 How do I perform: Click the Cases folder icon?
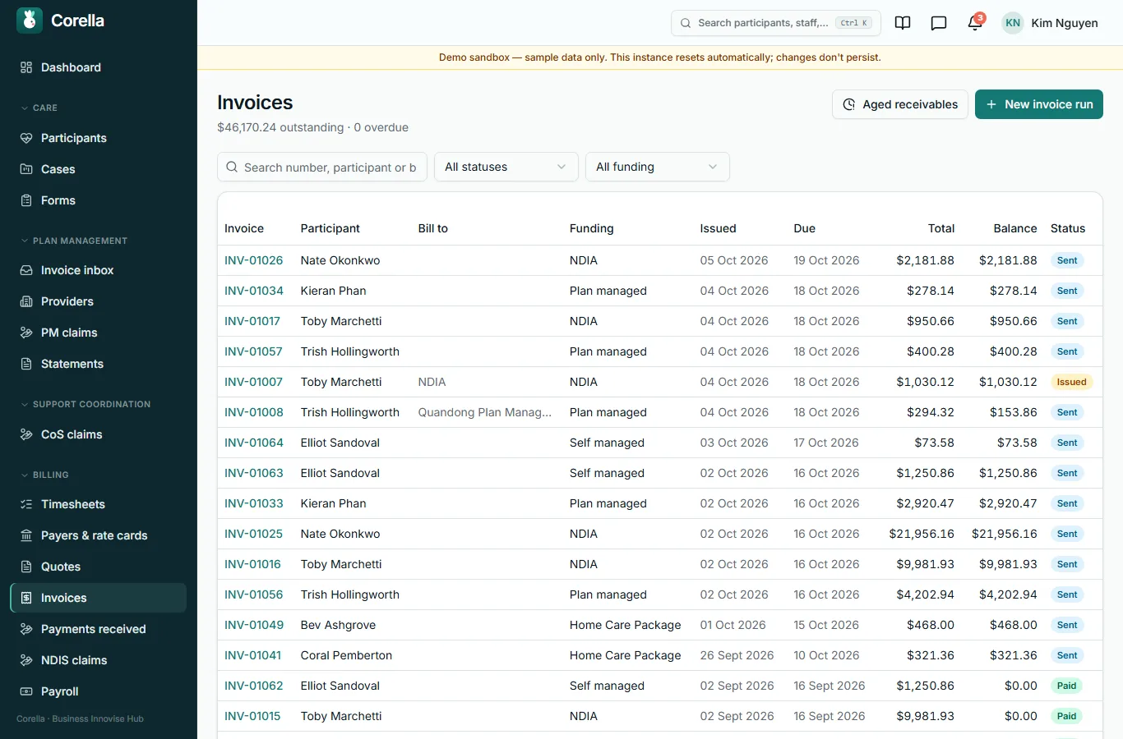26,169
